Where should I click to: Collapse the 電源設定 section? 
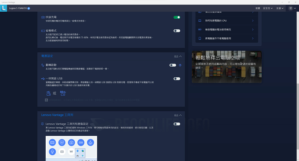[x=178, y=56]
